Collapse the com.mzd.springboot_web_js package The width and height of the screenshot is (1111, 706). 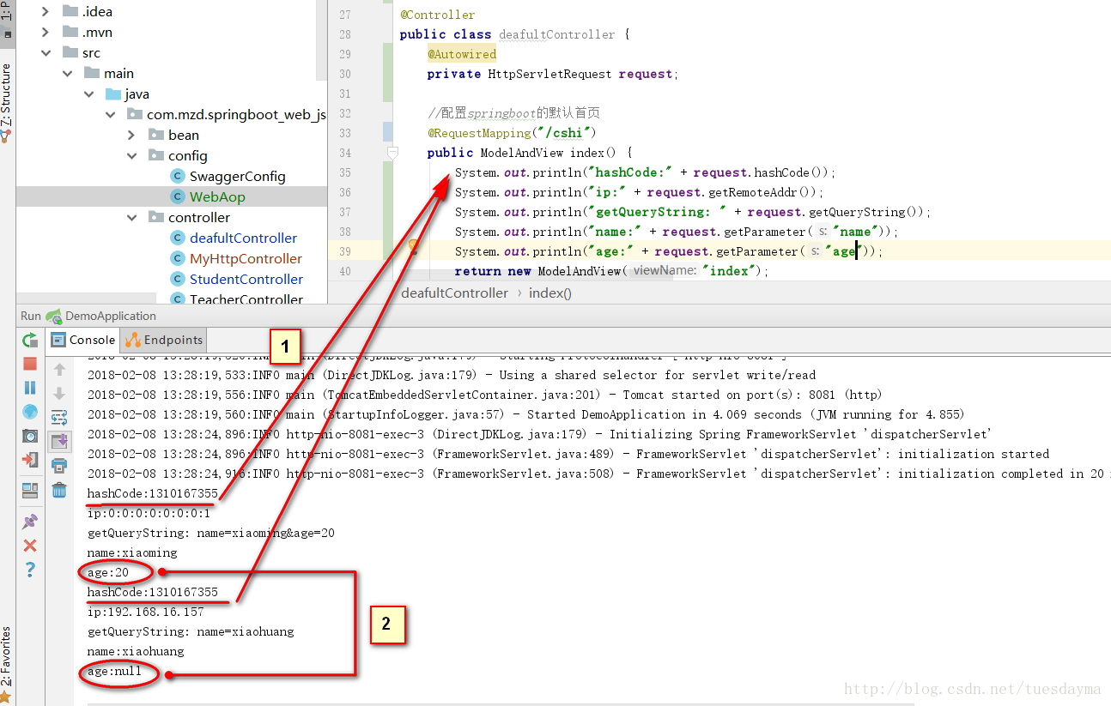click(110, 114)
